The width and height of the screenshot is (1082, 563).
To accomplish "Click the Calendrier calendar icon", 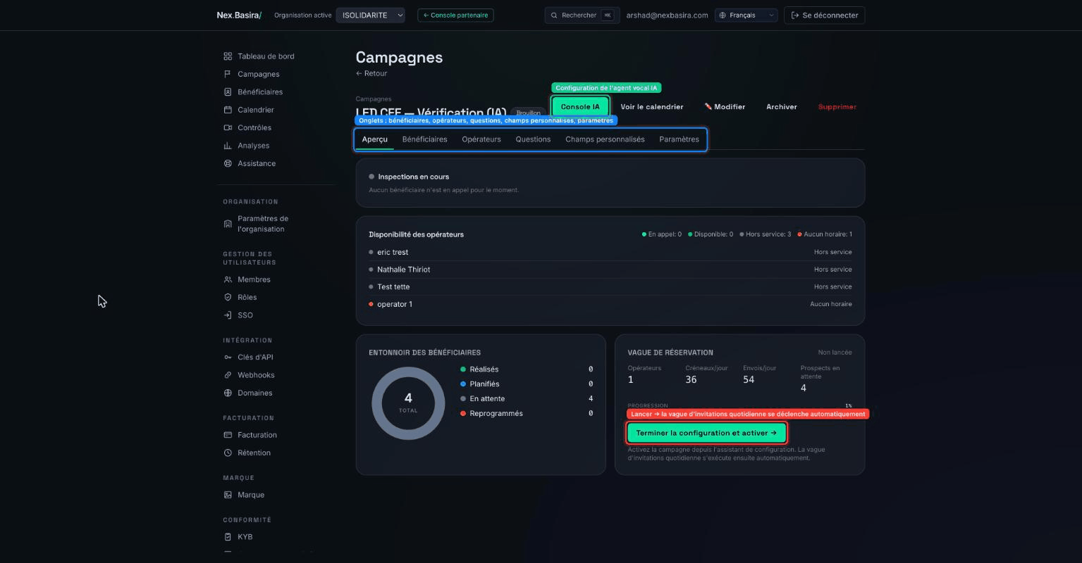I will 228,110.
